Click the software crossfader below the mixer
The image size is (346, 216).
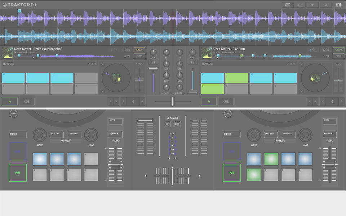point(173,102)
